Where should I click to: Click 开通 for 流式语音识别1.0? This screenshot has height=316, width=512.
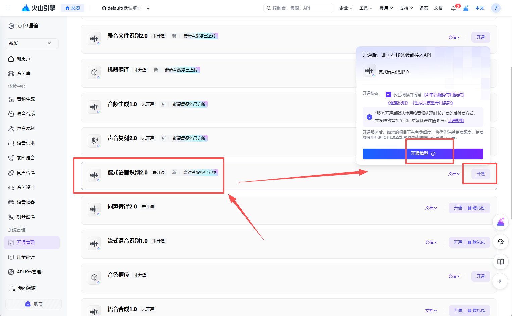tap(458, 242)
